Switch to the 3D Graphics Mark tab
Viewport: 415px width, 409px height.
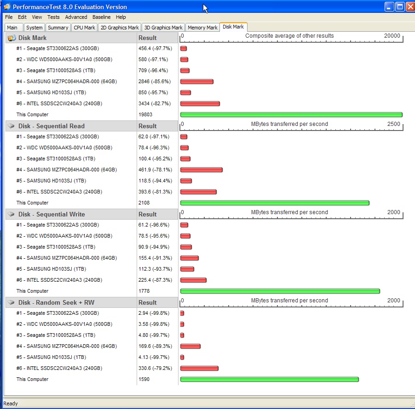click(x=163, y=28)
